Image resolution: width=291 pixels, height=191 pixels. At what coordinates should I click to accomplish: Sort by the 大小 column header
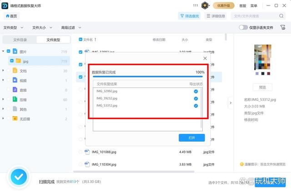click(185, 40)
